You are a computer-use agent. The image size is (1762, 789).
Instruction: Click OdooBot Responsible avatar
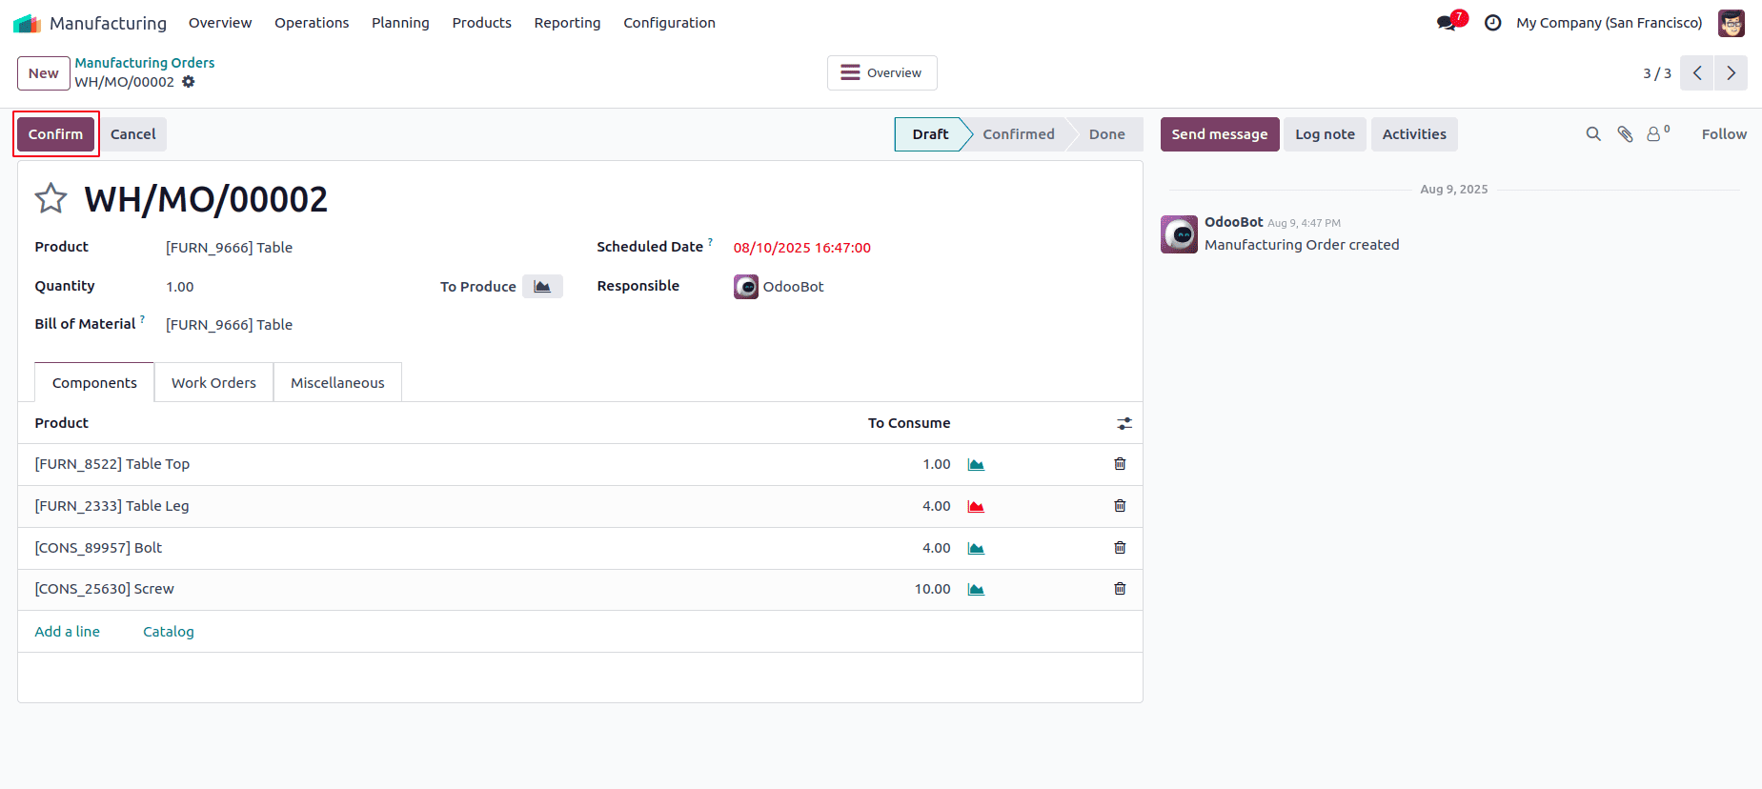tap(746, 287)
